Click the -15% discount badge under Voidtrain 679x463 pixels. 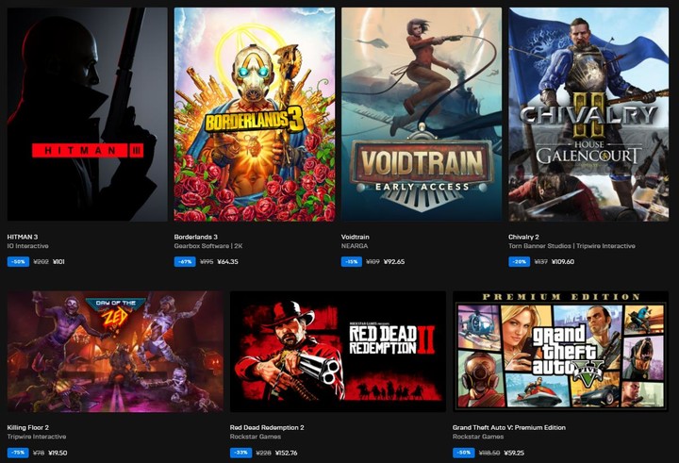(352, 261)
